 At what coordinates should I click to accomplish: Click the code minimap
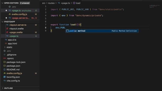154,6
